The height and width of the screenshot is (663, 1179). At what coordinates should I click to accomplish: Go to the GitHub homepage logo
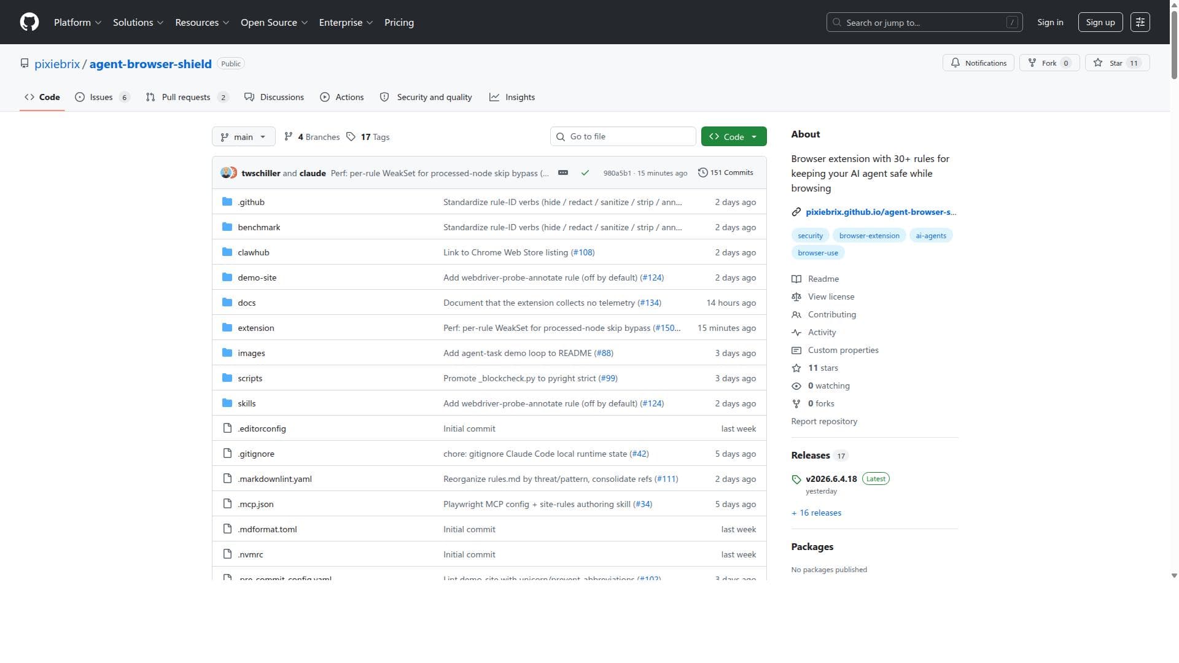29,22
